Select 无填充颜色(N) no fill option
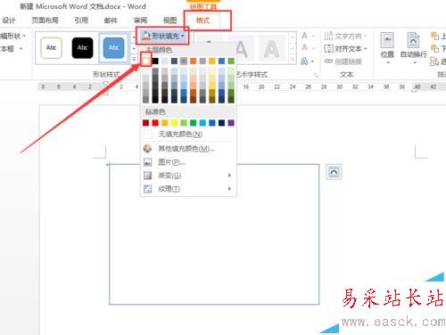Screen dimensions: 446x335 pyautogui.click(x=188, y=135)
